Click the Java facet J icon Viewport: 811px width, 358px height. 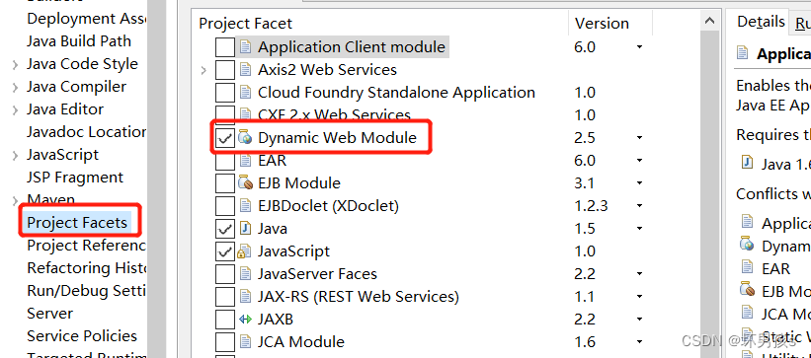(x=246, y=229)
